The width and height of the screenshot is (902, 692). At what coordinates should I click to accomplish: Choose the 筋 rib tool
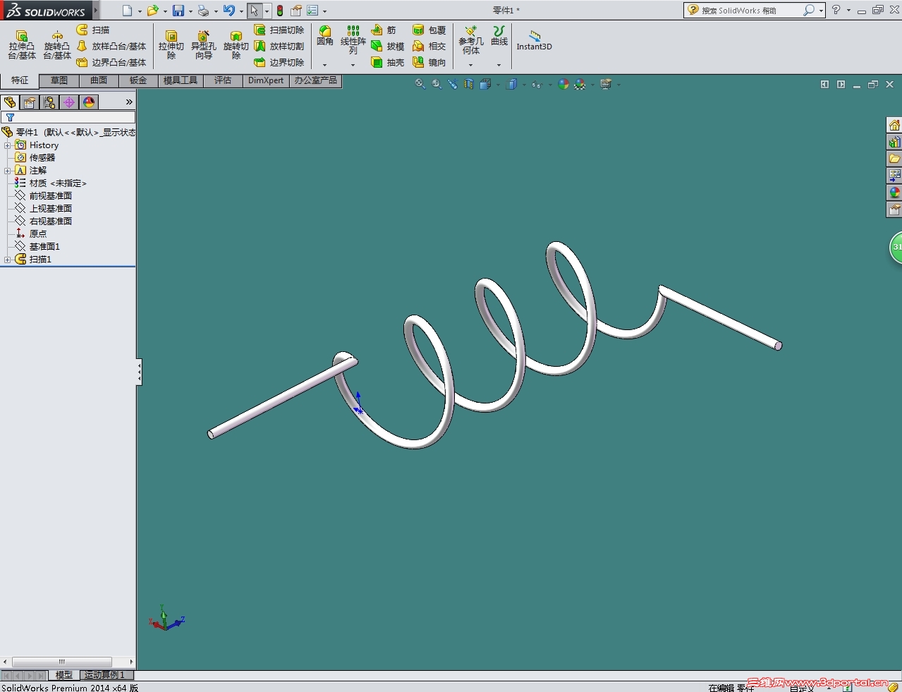(384, 30)
